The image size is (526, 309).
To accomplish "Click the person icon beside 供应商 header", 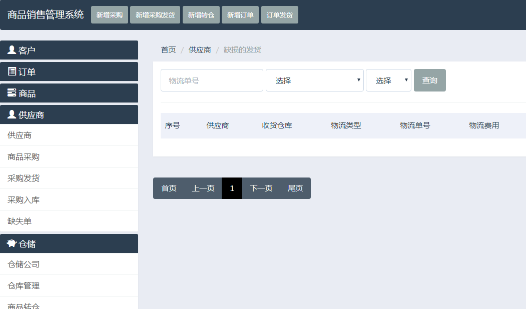I will point(12,114).
